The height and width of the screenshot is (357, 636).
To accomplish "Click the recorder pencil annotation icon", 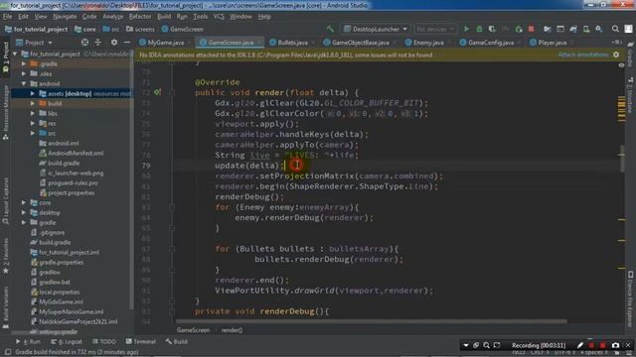I will (x=580, y=345).
